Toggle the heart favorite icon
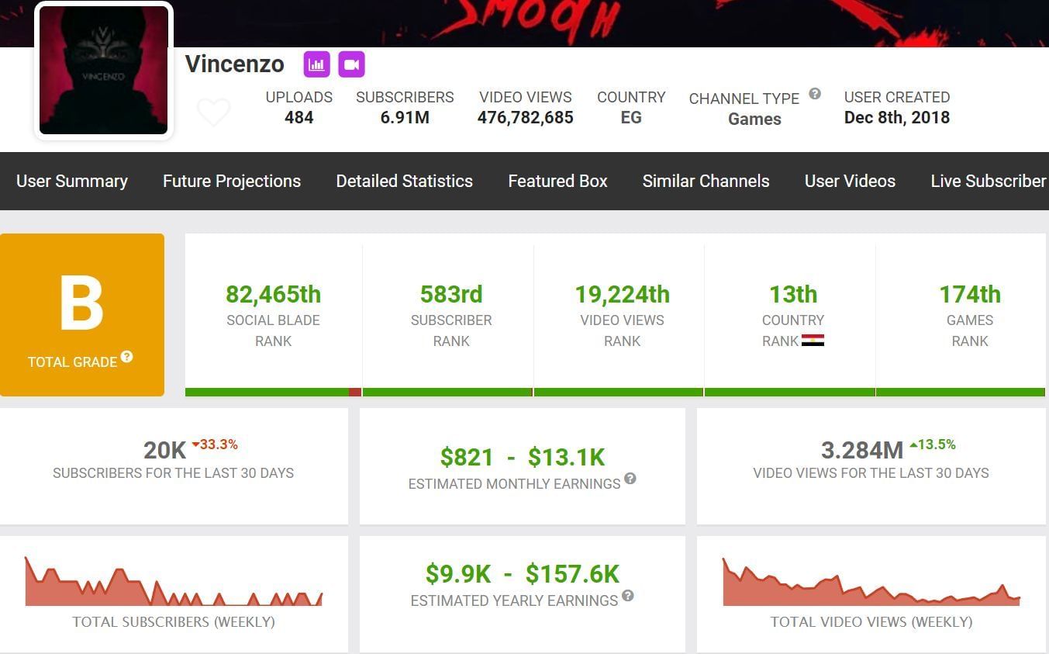The image size is (1049, 654). [x=213, y=112]
